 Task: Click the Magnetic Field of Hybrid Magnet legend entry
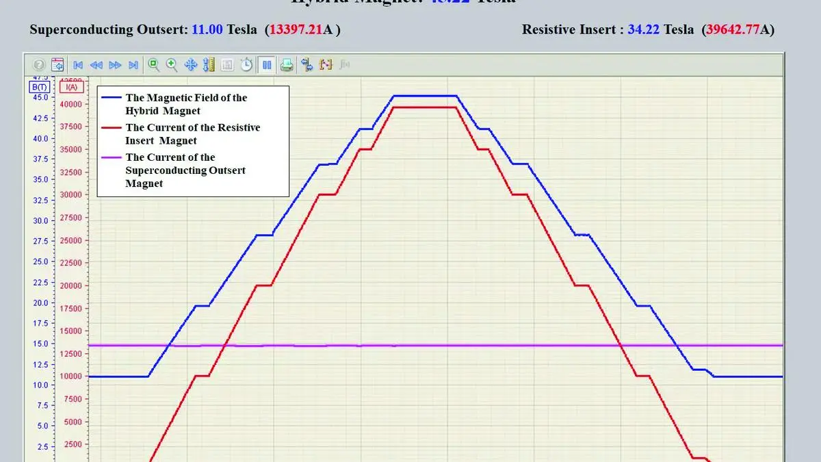(186, 104)
